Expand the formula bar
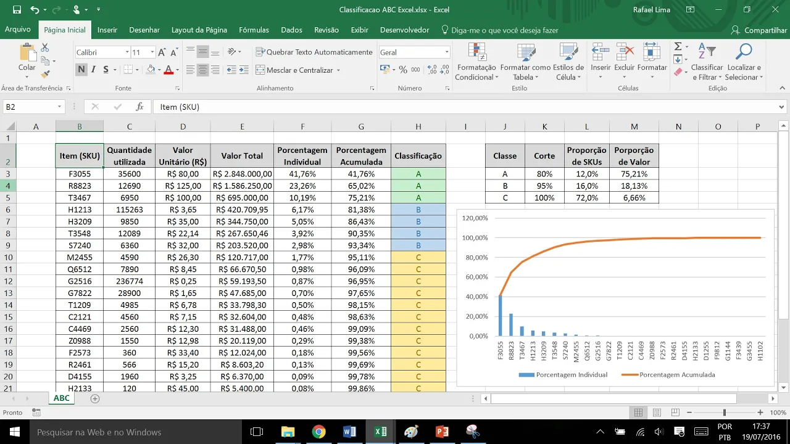790x444 pixels. (782, 107)
